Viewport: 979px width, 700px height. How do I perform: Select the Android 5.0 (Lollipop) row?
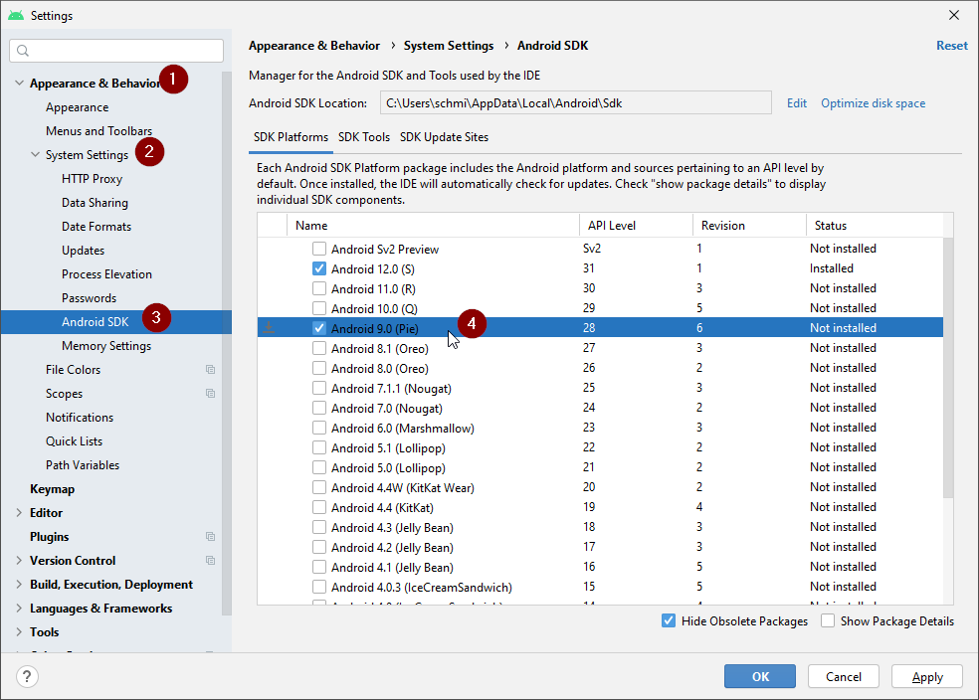click(x=600, y=467)
